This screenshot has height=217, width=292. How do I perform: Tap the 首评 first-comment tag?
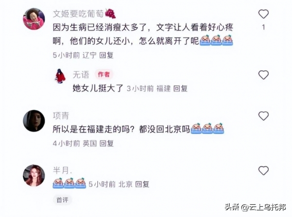click(x=62, y=200)
